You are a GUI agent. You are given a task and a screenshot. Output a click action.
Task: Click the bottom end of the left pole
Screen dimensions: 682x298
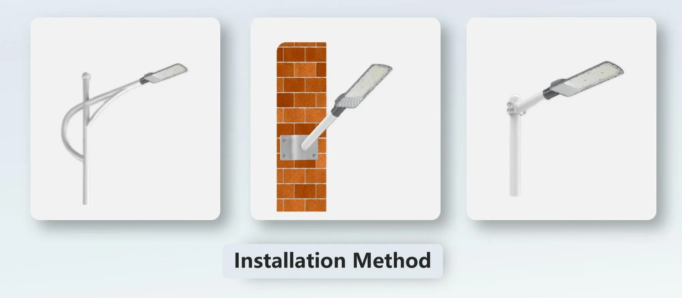(86, 201)
